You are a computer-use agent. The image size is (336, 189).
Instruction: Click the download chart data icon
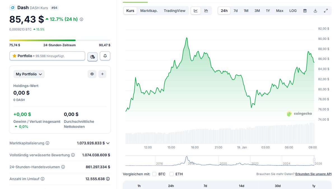point(315,11)
